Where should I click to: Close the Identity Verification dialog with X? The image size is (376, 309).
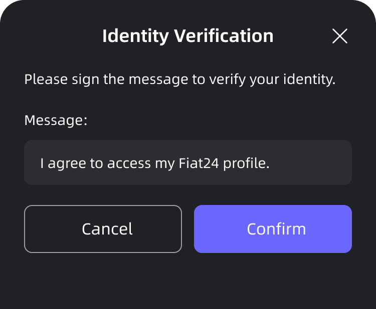coord(340,36)
